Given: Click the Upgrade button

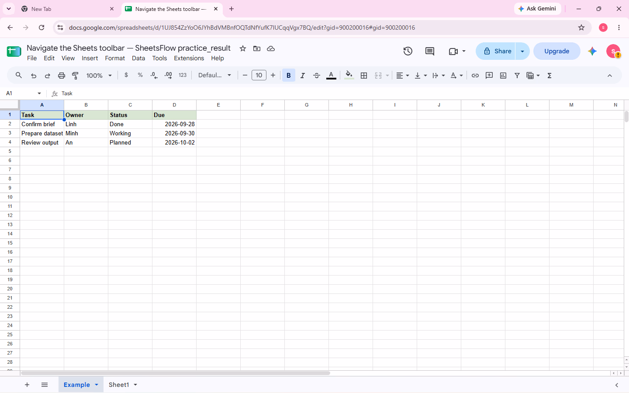Looking at the screenshot, I should (557, 51).
